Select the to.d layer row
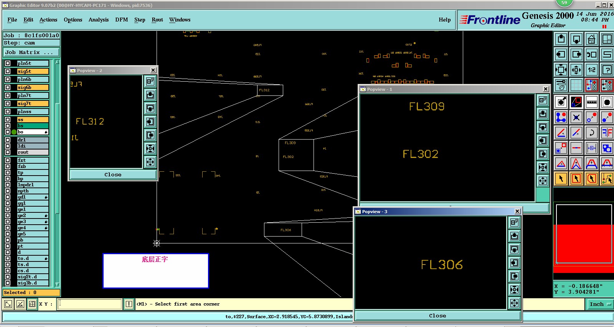The height and width of the screenshot is (327, 614). pyautogui.click(x=33, y=258)
